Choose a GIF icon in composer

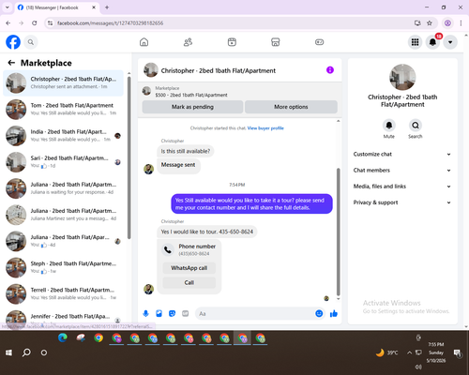point(186,313)
